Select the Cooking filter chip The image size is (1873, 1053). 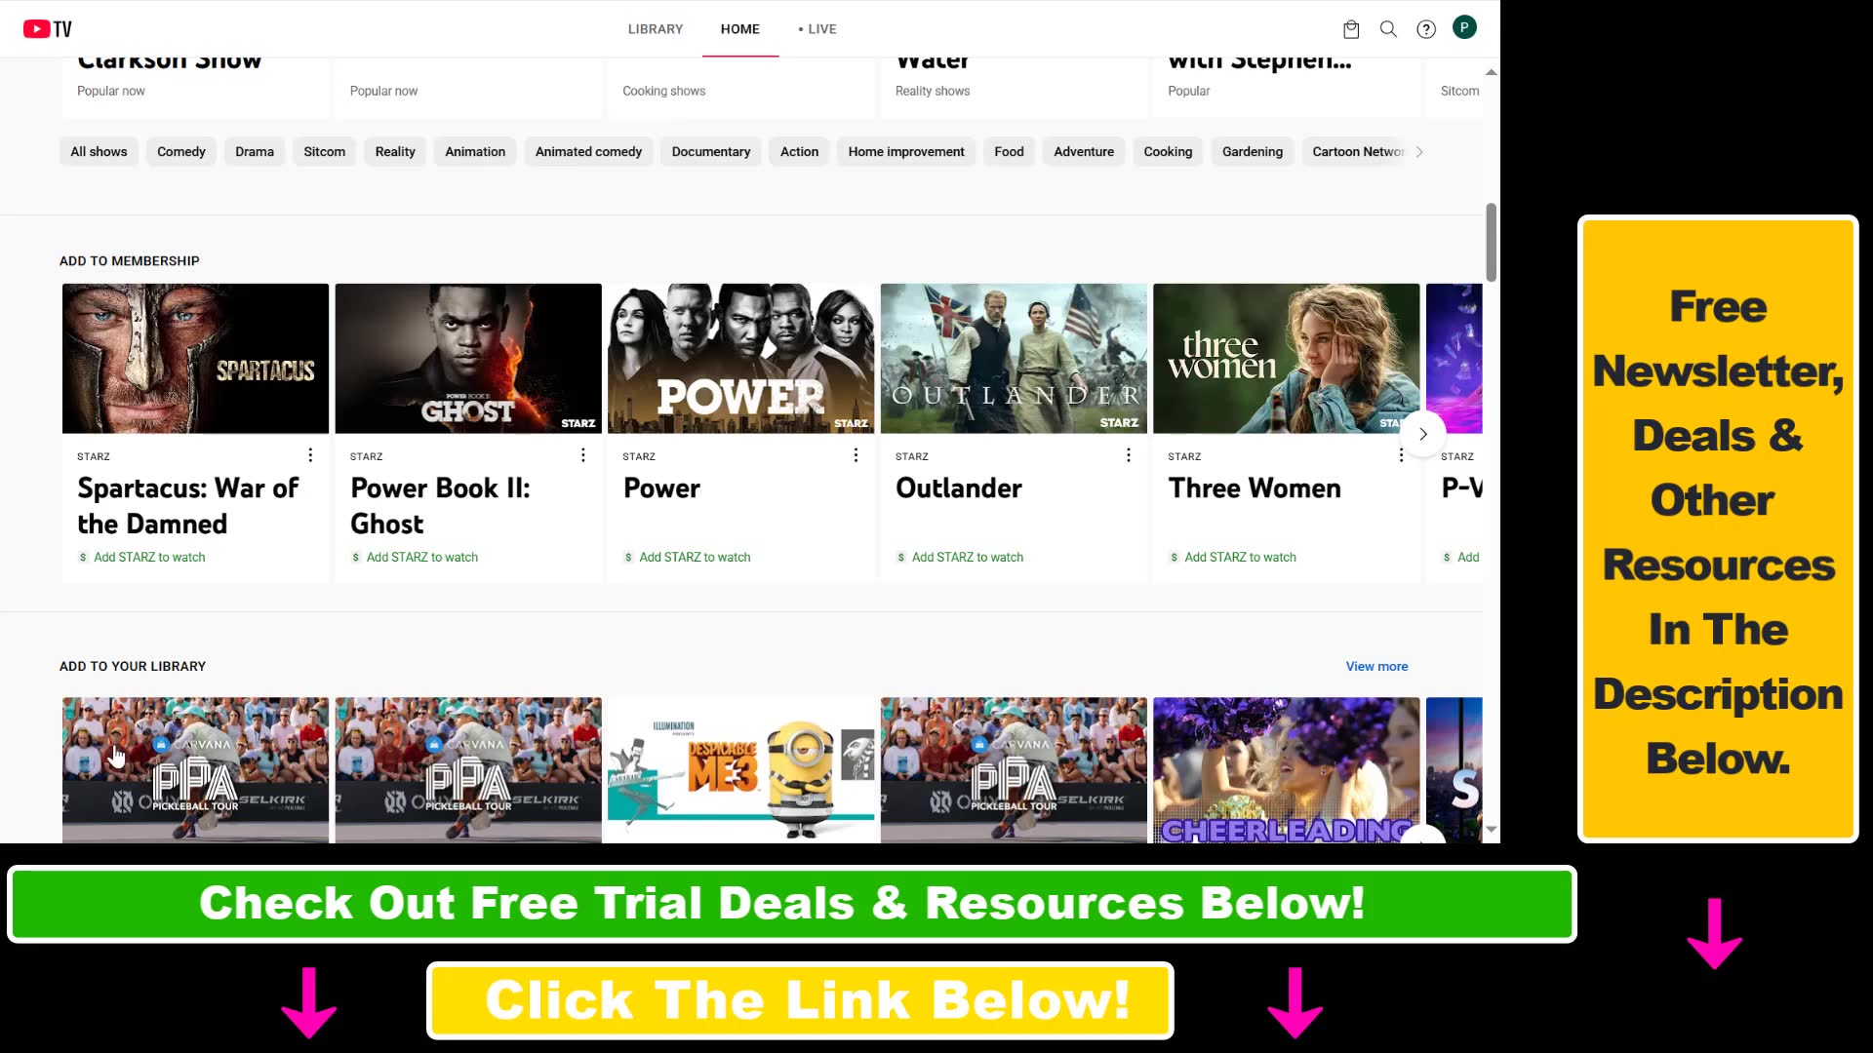1168,151
